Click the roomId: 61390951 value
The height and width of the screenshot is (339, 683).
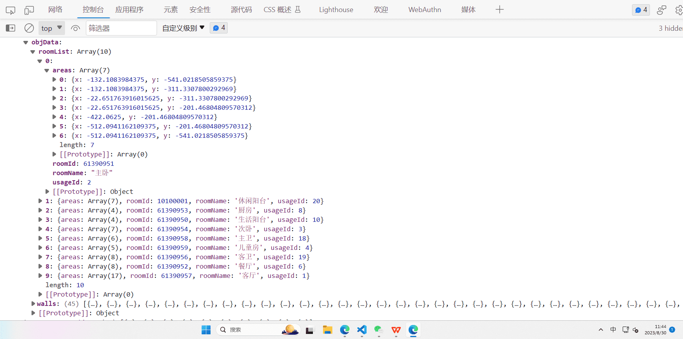tap(98, 164)
